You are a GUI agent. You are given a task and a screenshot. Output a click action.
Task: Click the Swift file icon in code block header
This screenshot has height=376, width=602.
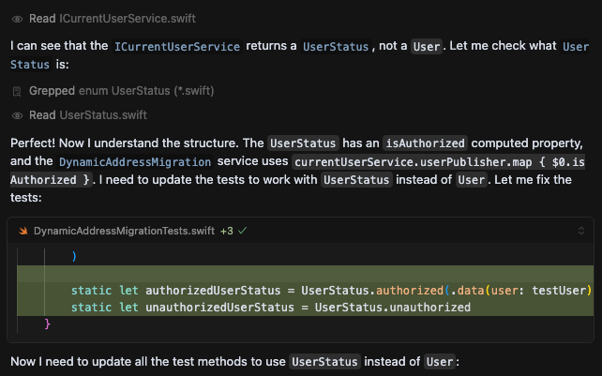[22, 230]
